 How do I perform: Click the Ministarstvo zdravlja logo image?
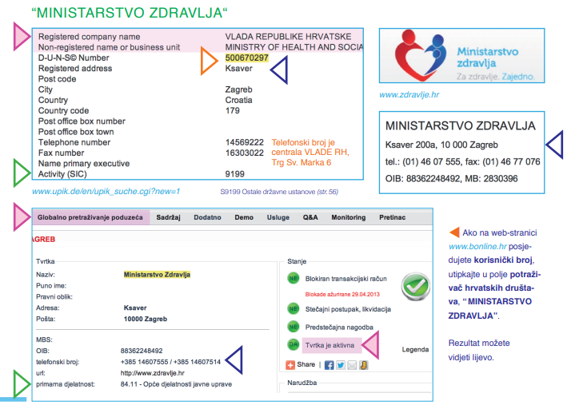[461, 56]
